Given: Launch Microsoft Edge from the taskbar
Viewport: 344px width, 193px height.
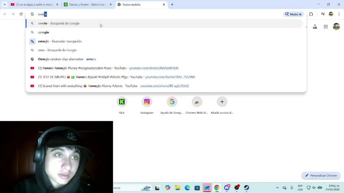Looking at the screenshot, I should click(187, 188).
